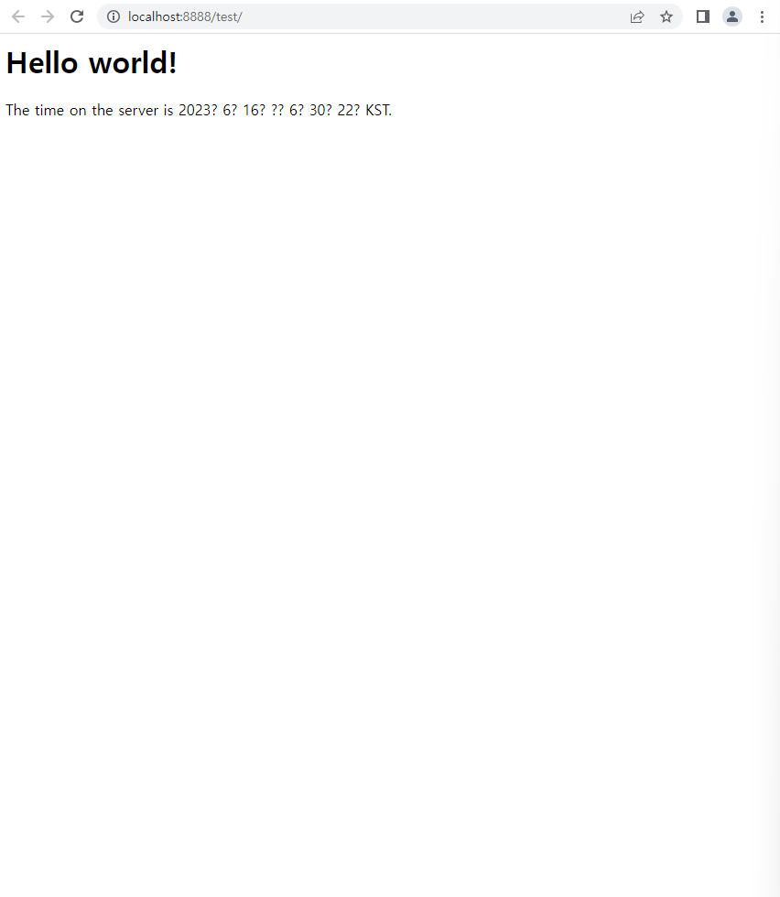Reload the localhost test page
Image resolution: width=780 pixels, height=897 pixels.
pos(77,16)
